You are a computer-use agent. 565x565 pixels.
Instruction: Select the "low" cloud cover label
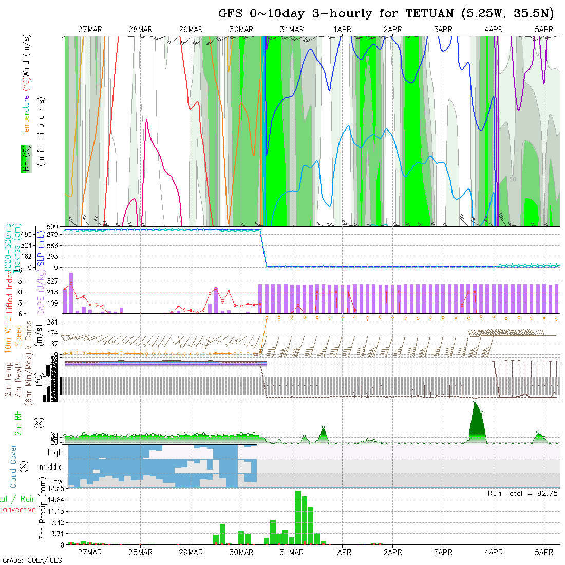coord(56,482)
